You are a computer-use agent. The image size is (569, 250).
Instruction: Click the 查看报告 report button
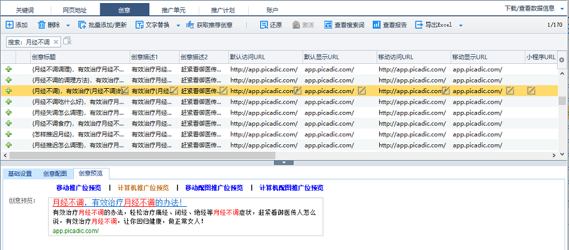(x=390, y=25)
